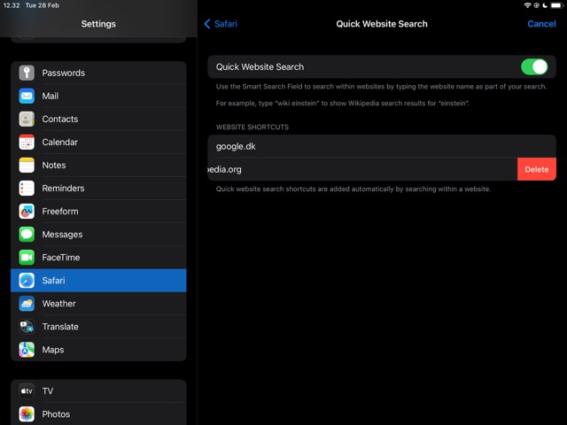Select Translate in the sidebar
Viewport: 567px width, 425px height.
tap(60, 327)
